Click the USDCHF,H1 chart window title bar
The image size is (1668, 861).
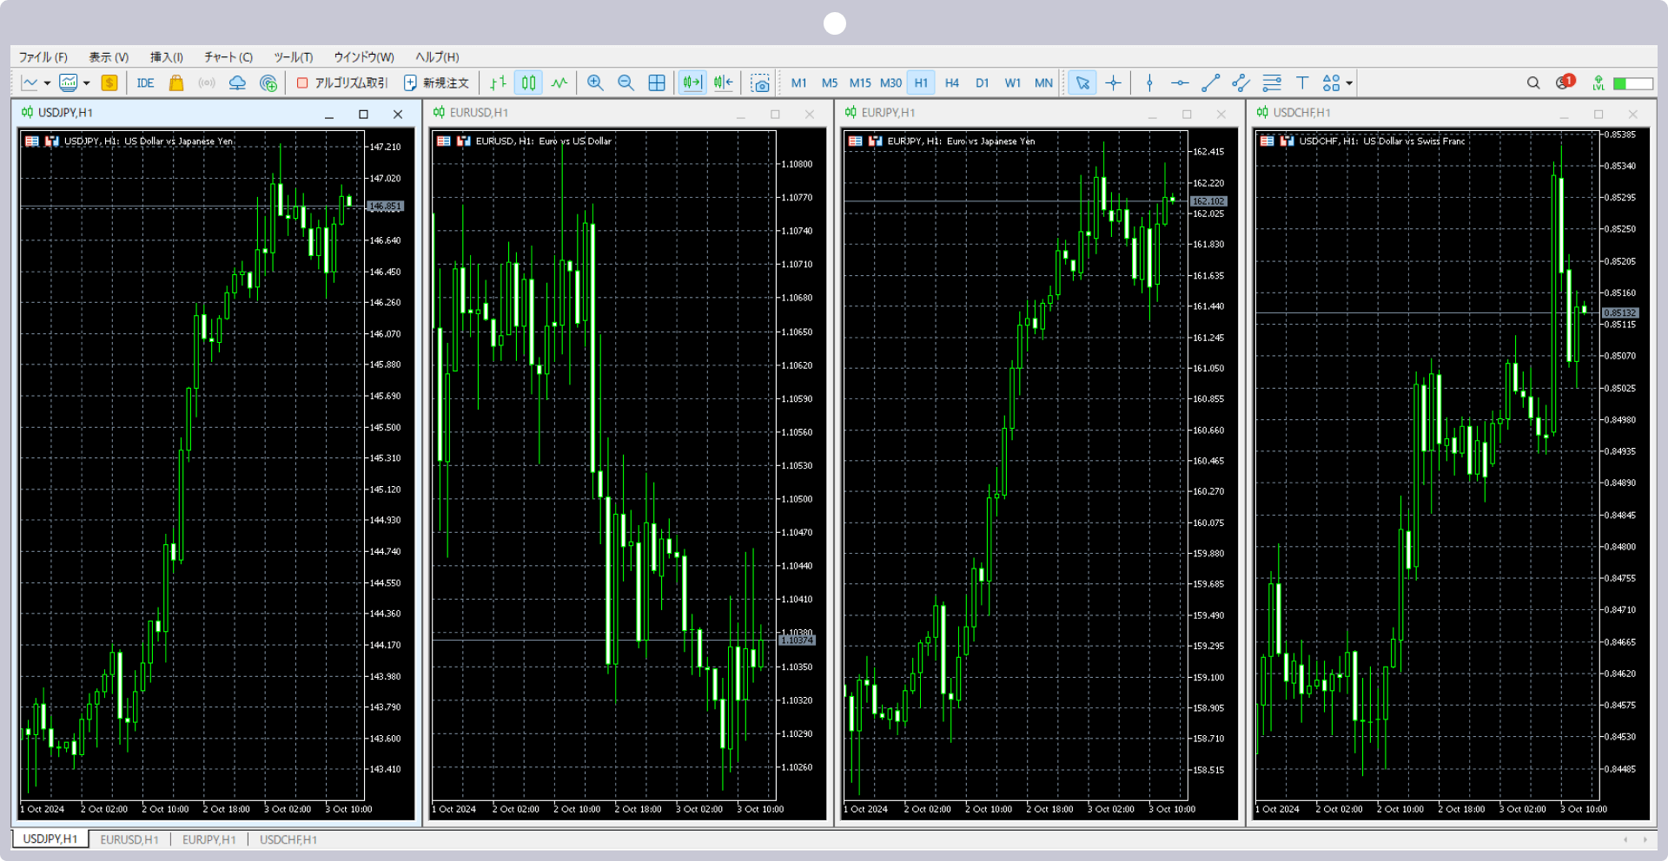1407,113
